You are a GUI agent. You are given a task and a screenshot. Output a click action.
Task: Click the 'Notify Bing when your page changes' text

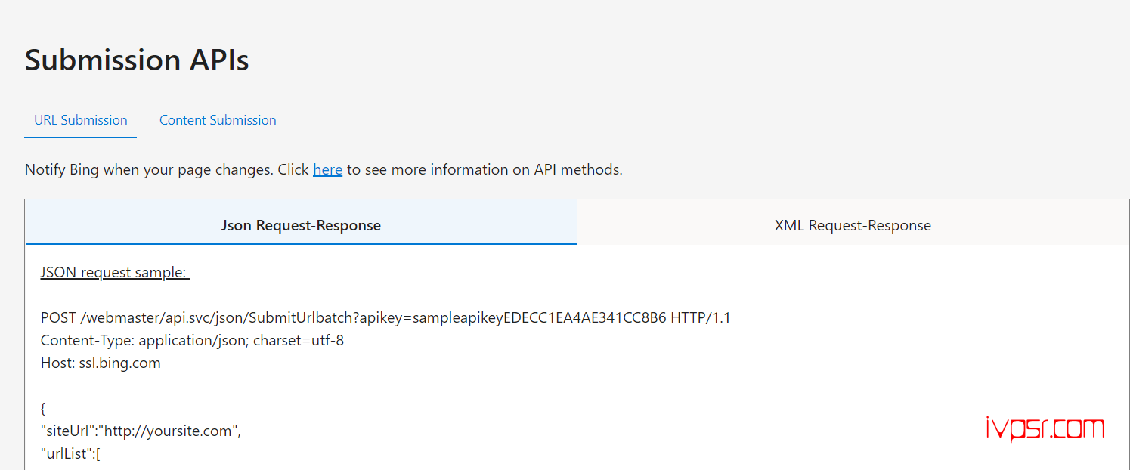(x=149, y=169)
